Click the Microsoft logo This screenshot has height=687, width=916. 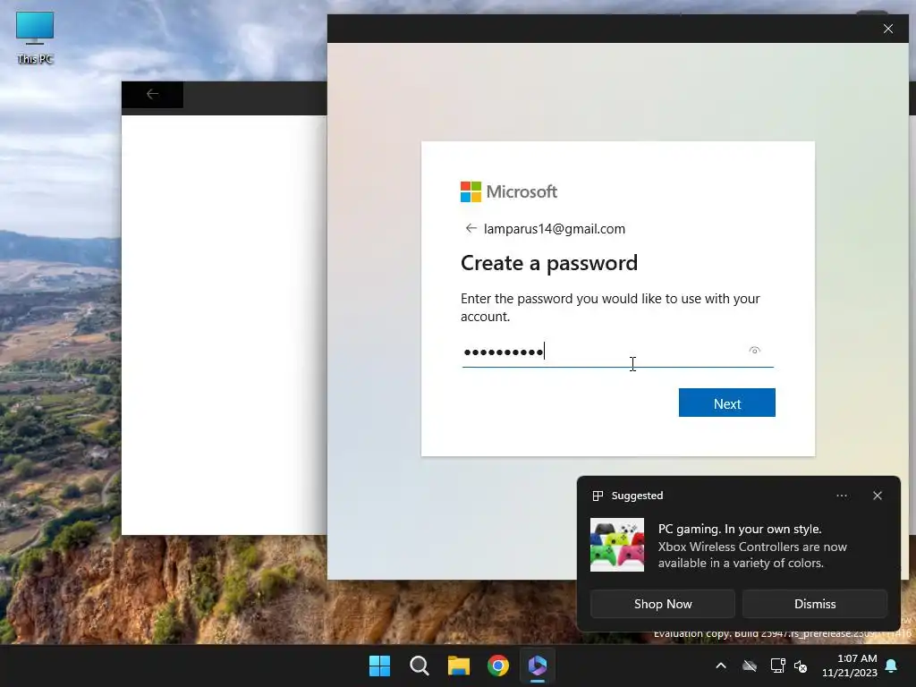click(509, 191)
